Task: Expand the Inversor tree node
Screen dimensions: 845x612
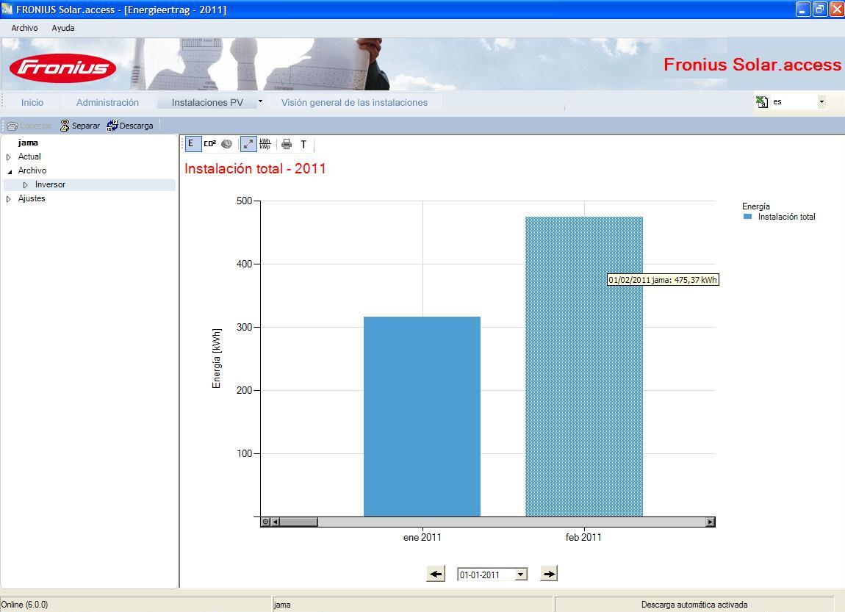Action: tap(25, 185)
